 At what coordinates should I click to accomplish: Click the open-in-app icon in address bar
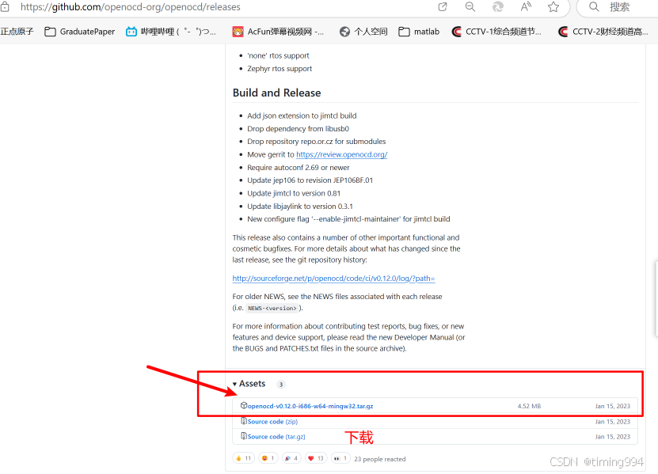coord(443,6)
